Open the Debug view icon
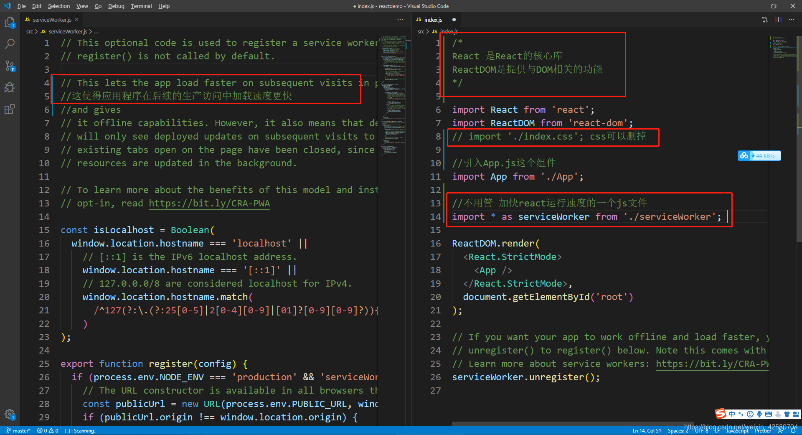The width and height of the screenshot is (802, 435). [x=10, y=87]
